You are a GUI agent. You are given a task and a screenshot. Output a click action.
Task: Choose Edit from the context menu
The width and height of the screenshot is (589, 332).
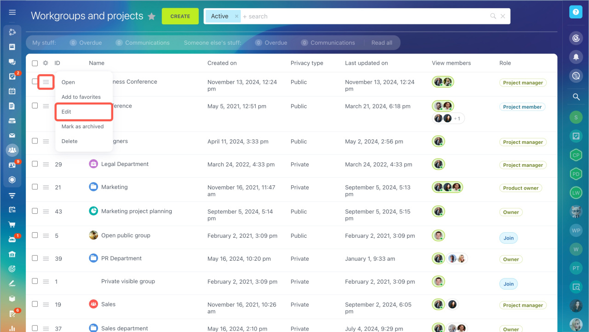click(67, 112)
